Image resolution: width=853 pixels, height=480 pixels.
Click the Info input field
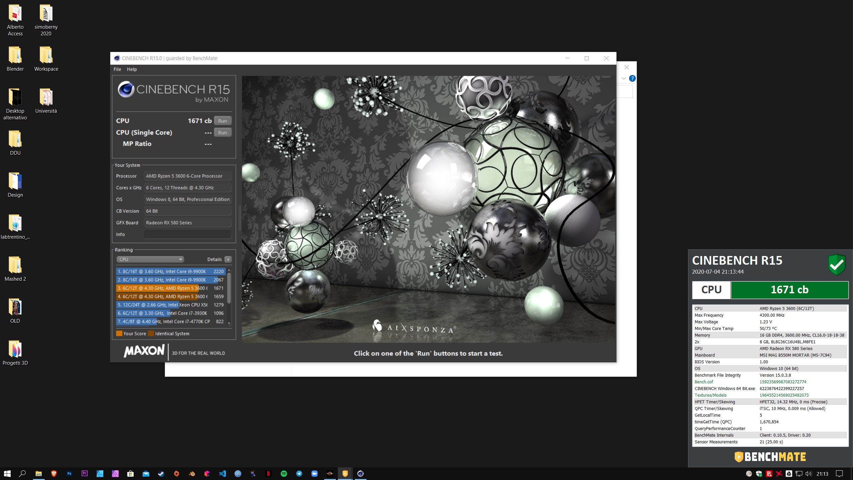pos(188,234)
